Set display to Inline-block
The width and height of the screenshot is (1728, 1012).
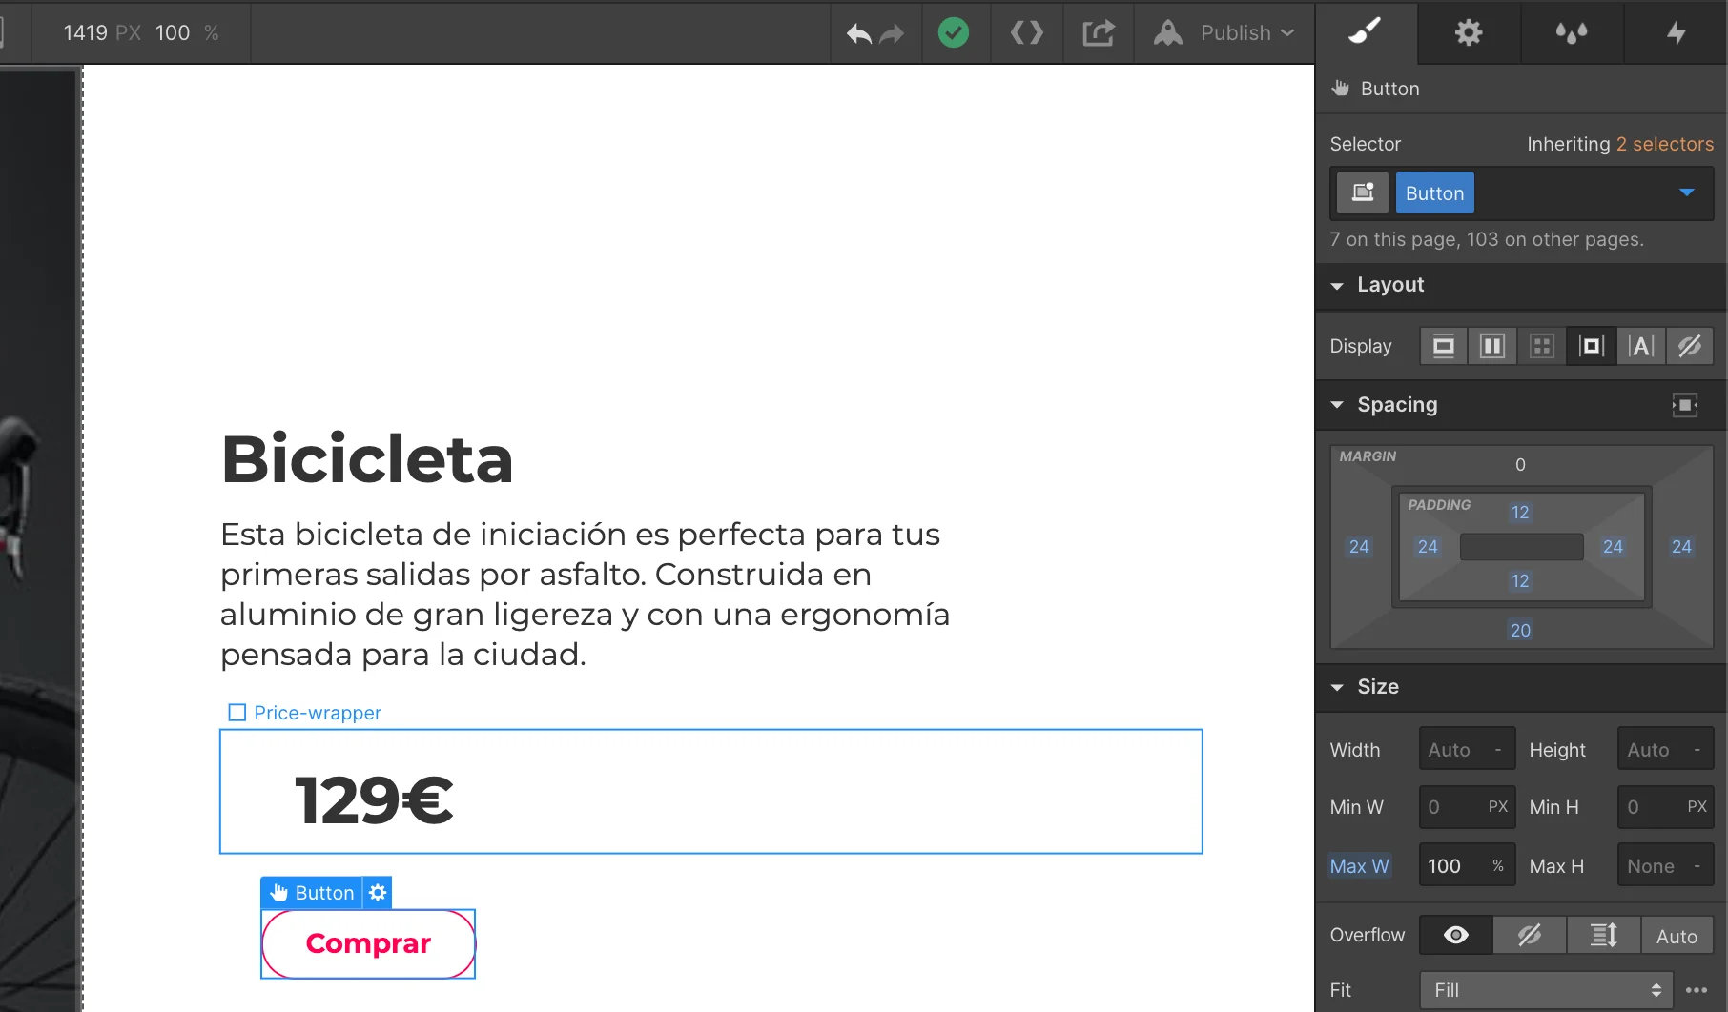click(1591, 346)
